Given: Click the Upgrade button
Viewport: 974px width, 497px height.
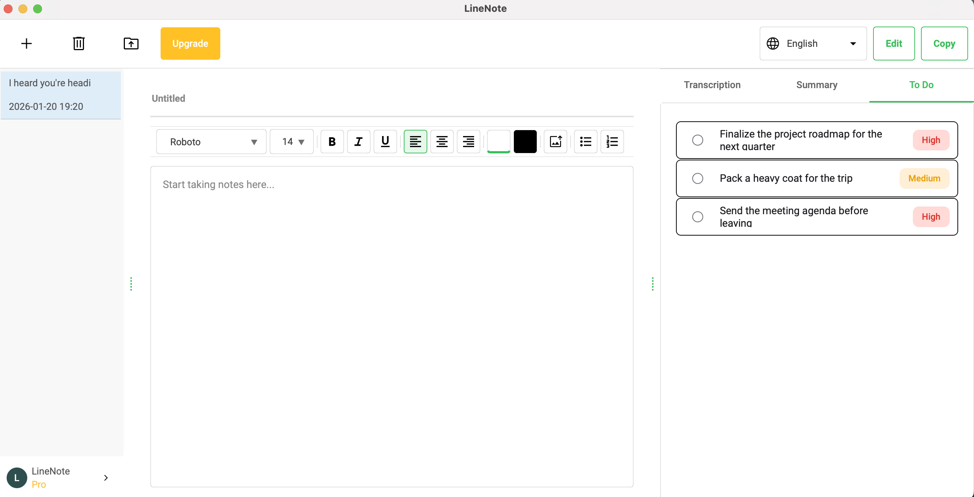Looking at the screenshot, I should [x=190, y=43].
